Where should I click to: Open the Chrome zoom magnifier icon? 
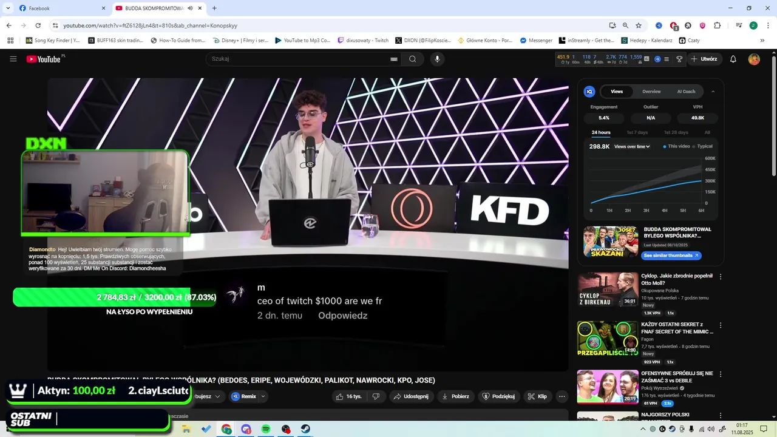pos(625,25)
